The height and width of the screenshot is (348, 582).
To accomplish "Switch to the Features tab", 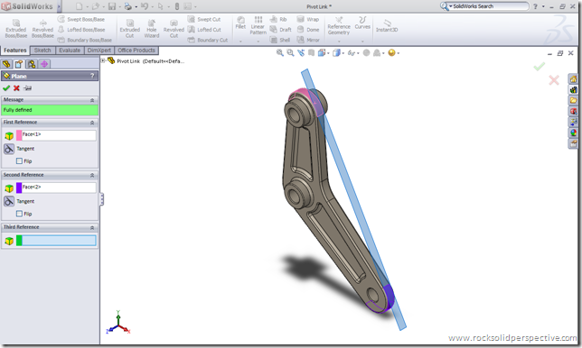I will click(15, 50).
